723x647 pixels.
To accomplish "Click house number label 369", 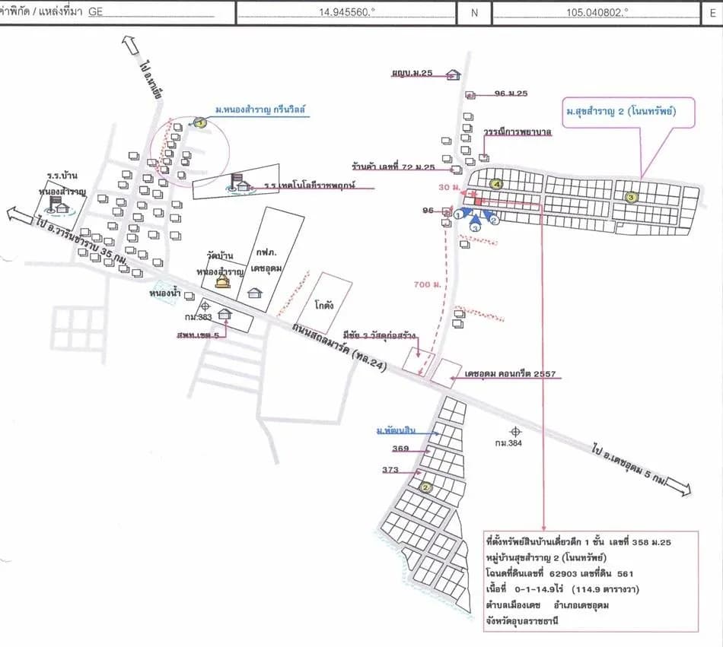I will [400, 449].
